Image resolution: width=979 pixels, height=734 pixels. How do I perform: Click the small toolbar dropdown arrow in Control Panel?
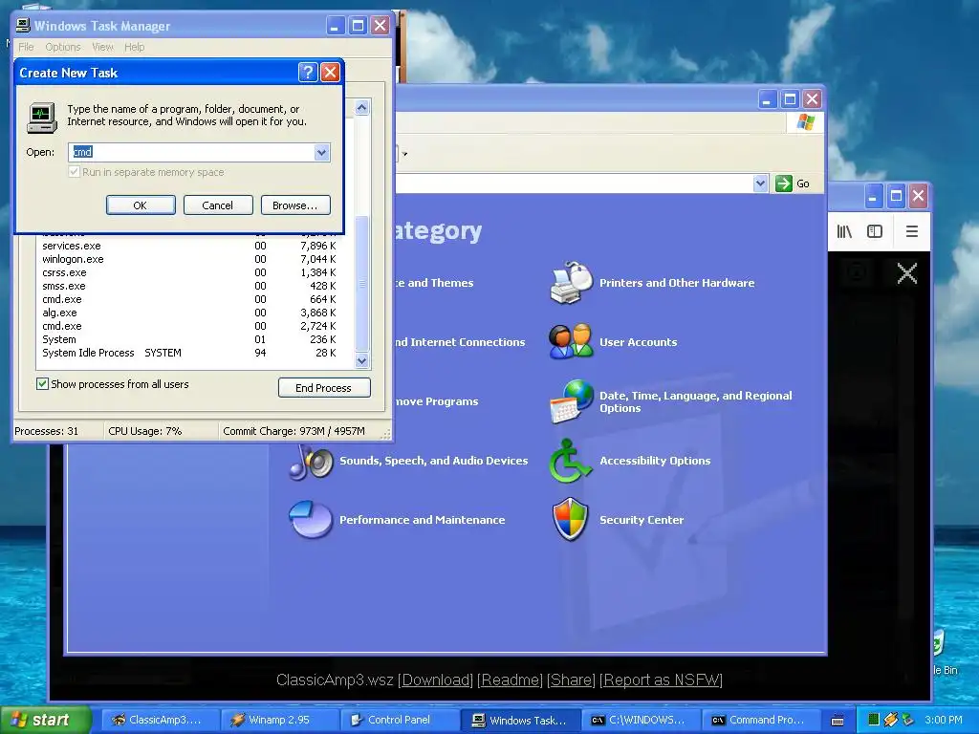pyautogui.click(x=404, y=154)
